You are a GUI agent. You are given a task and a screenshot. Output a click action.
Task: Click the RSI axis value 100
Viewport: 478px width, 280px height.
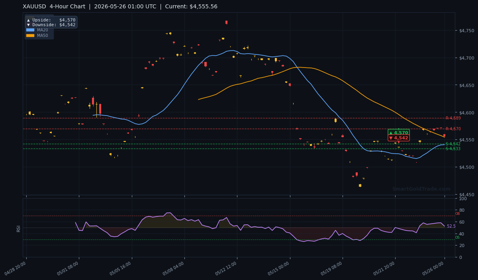pos(463,198)
